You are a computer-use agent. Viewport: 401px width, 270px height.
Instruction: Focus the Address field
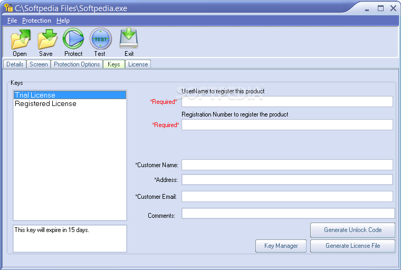pyautogui.click(x=287, y=180)
